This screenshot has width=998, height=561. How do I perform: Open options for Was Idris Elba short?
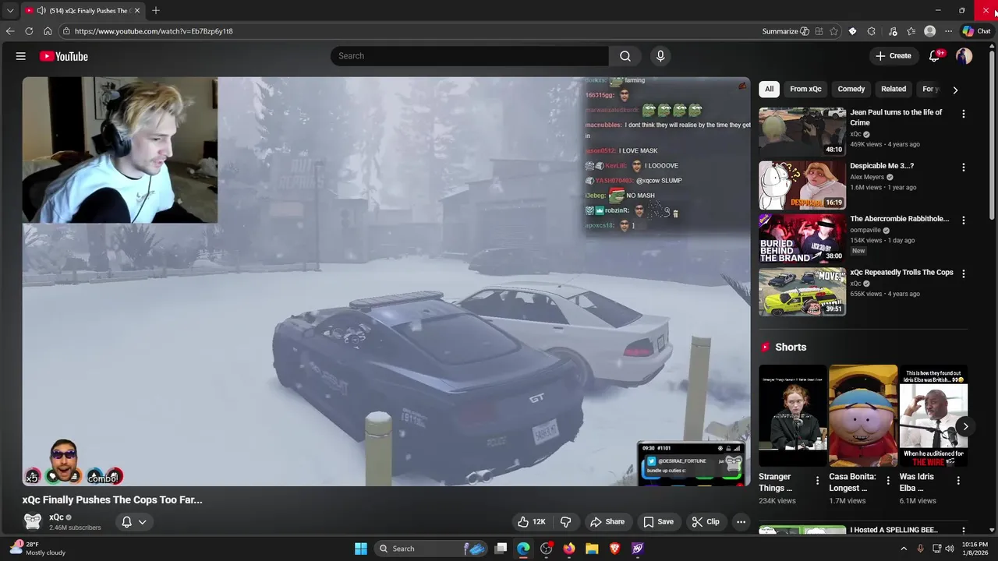click(958, 481)
